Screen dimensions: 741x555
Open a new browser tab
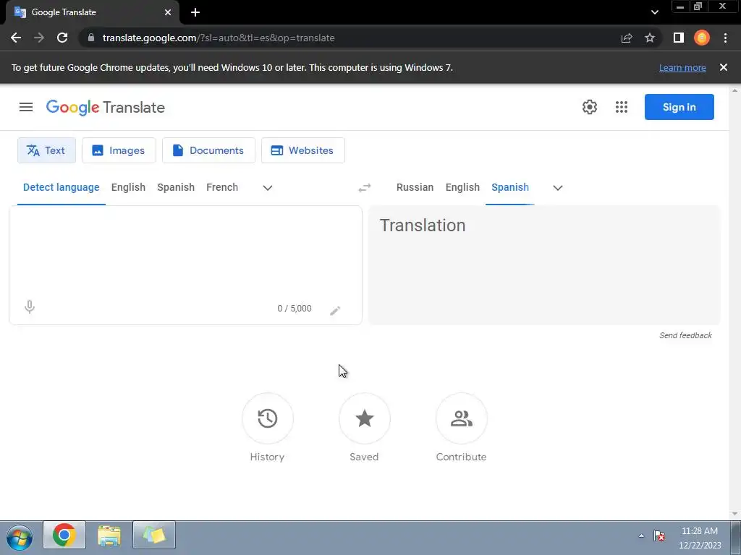click(x=195, y=12)
